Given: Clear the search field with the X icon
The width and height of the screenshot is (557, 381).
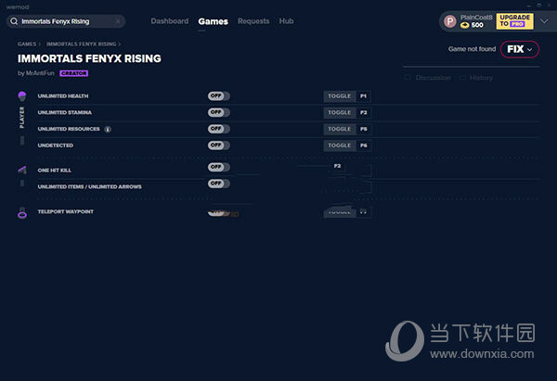Looking at the screenshot, I should [x=118, y=21].
